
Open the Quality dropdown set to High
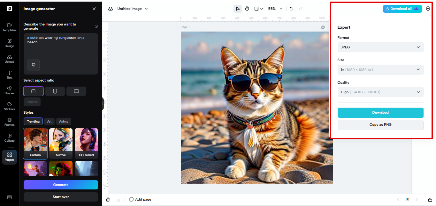[380, 92]
